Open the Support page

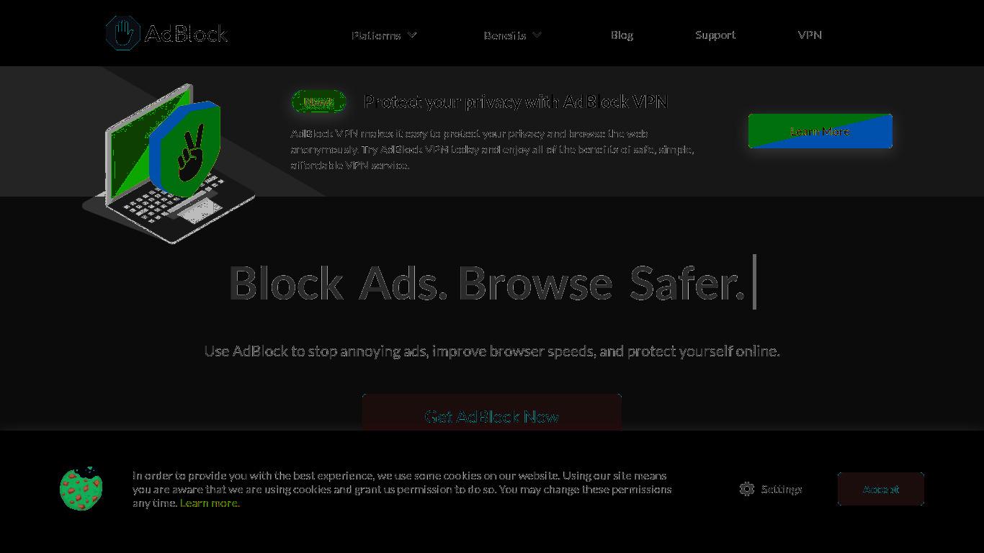(x=715, y=35)
